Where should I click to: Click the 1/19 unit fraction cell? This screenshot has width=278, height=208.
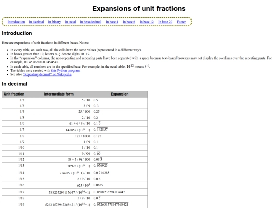pyautogui.click(x=14, y=204)
